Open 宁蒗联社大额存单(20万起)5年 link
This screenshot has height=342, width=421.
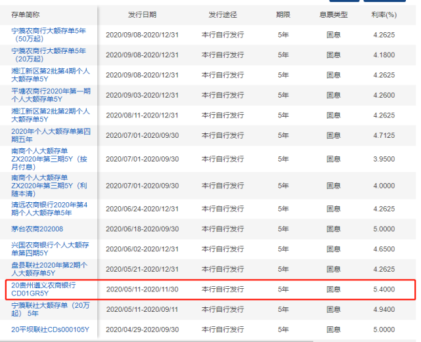point(51,310)
